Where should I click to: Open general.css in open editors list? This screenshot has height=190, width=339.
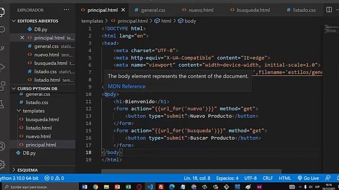point(43,46)
